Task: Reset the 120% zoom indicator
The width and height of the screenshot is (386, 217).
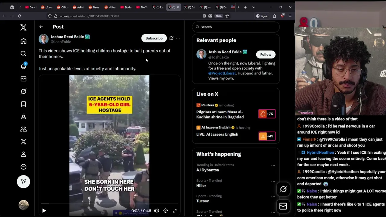Action: (x=219, y=16)
